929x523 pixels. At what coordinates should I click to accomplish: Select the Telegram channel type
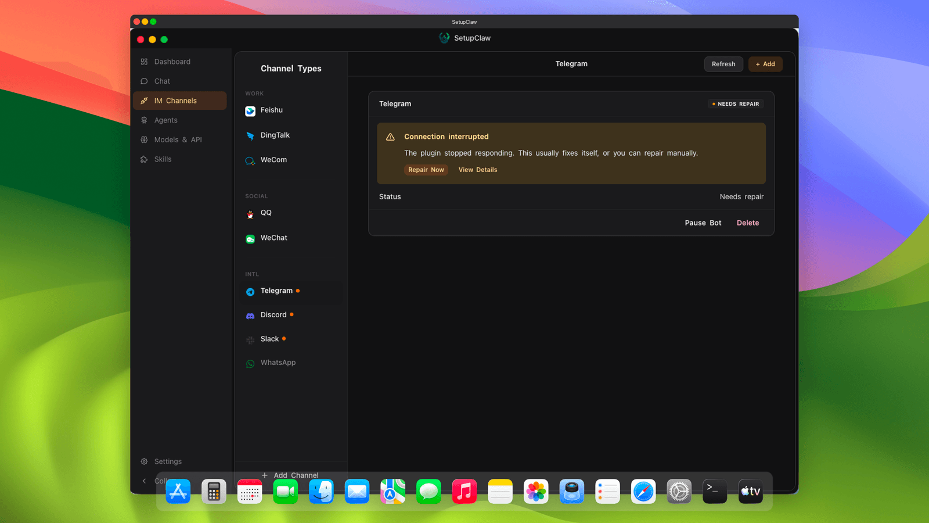pos(291,291)
